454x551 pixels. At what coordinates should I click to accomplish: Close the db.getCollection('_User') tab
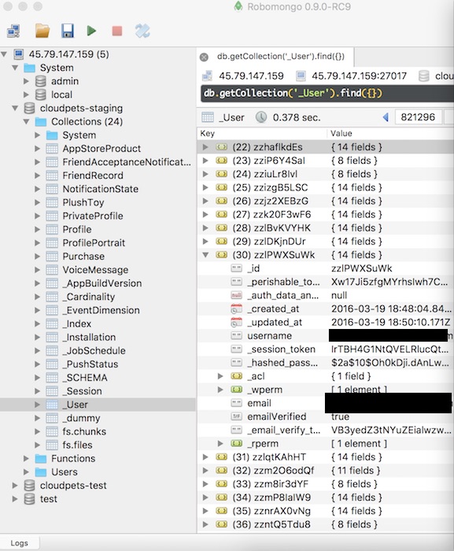(204, 57)
